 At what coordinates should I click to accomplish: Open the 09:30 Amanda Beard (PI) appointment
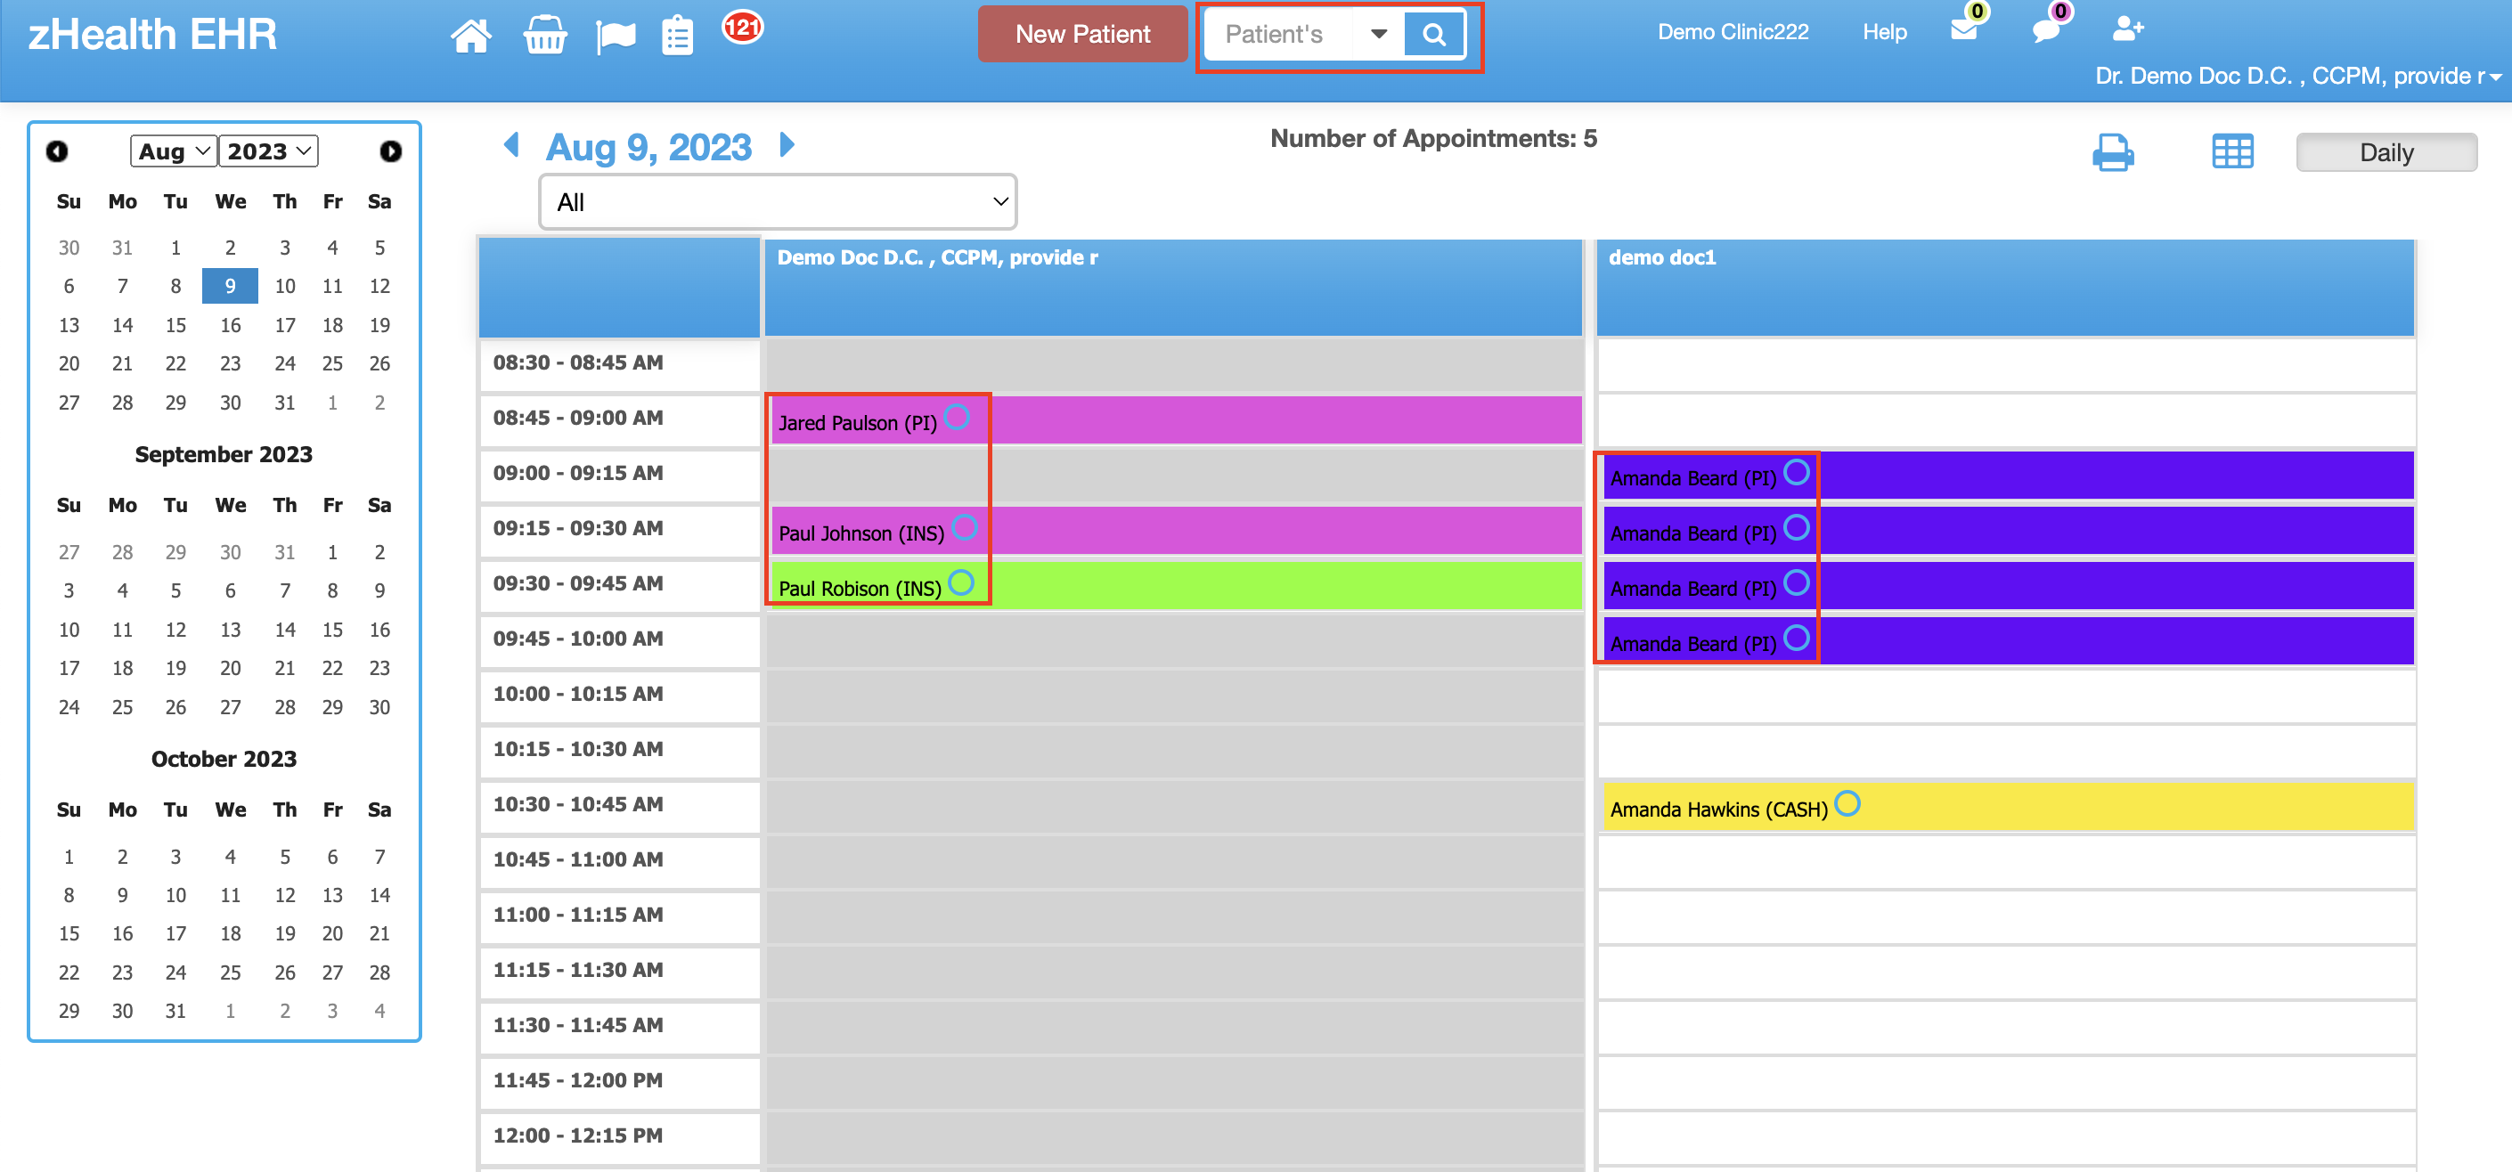coord(2008,586)
